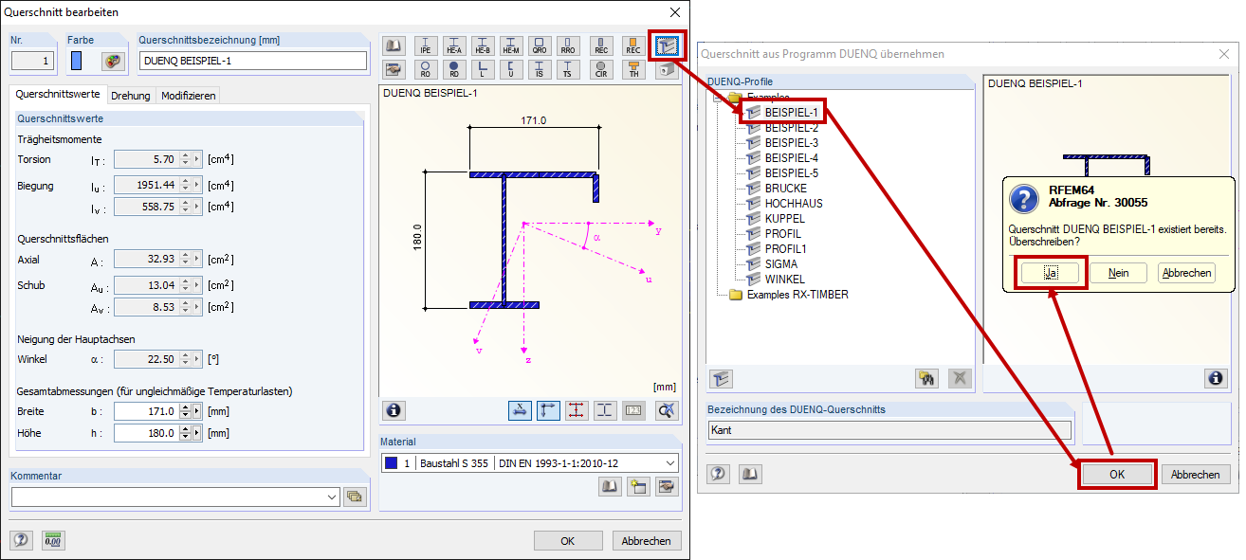Open the Breite b value arrow menu
1246x560 pixels.
tap(197, 411)
